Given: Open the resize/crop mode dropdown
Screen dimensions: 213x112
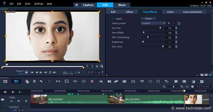Looking at the screenshot, I should pyautogui.click(x=71, y=73).
